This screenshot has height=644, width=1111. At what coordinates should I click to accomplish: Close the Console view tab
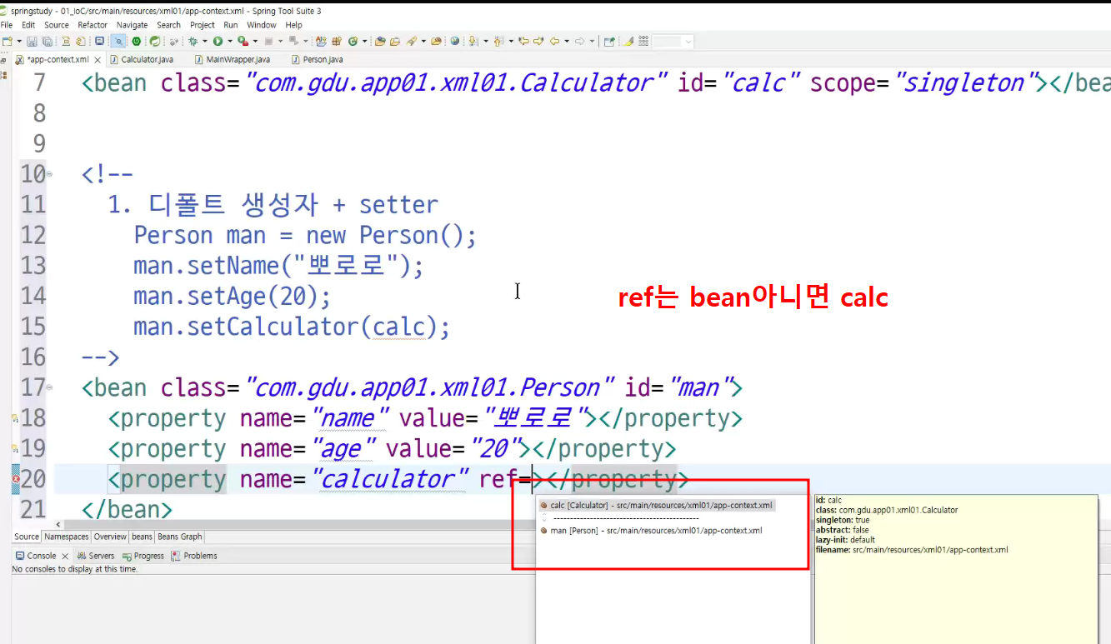[65, 556]
